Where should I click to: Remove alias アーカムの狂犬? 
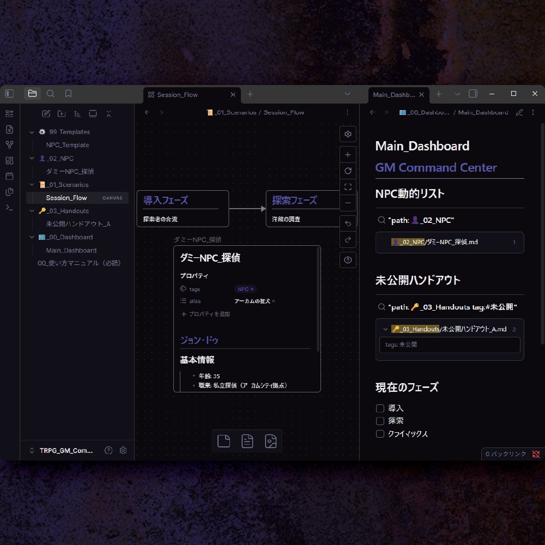[x=274, y=301]
